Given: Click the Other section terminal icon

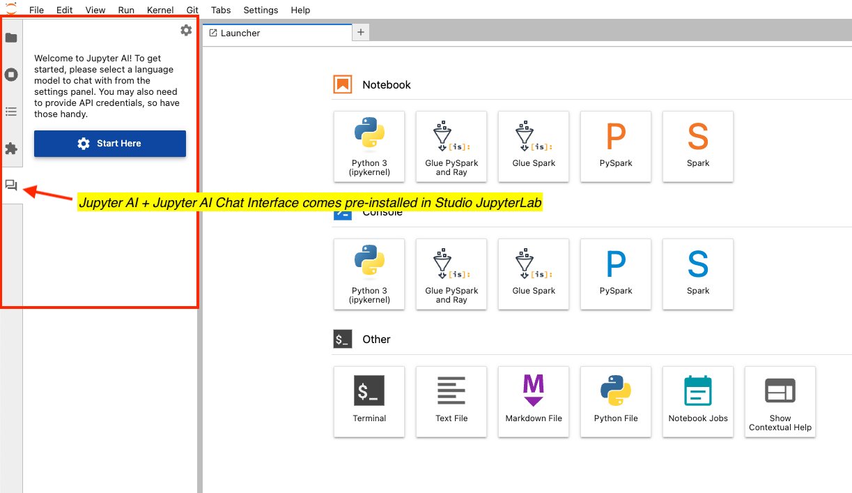Looking at the screenshot, I should click(x=343, y=340).
